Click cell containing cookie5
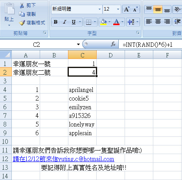 pyautogui.click(x=82, y=98)
